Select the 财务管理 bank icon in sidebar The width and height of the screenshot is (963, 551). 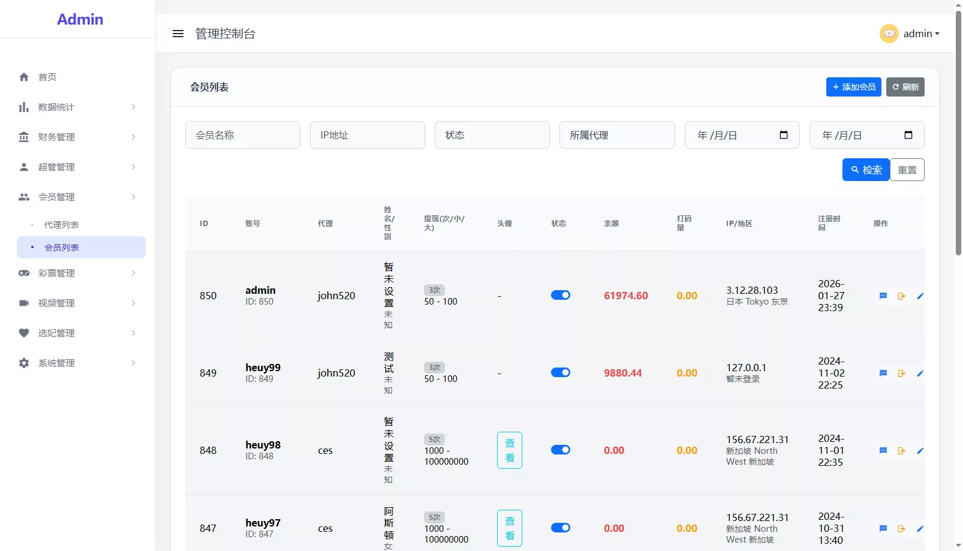(24, 137)
